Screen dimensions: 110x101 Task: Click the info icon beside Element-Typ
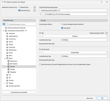35,7
